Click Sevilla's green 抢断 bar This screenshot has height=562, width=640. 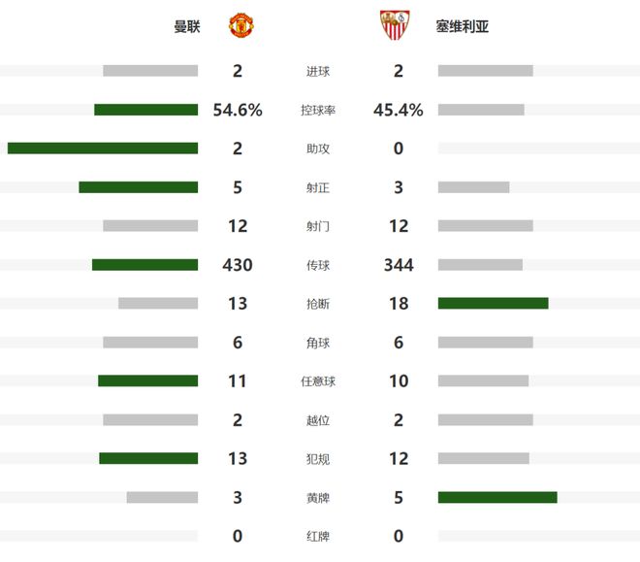[x=493, y=303]
